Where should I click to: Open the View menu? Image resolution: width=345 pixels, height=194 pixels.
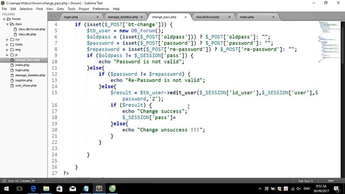[50, 9]
